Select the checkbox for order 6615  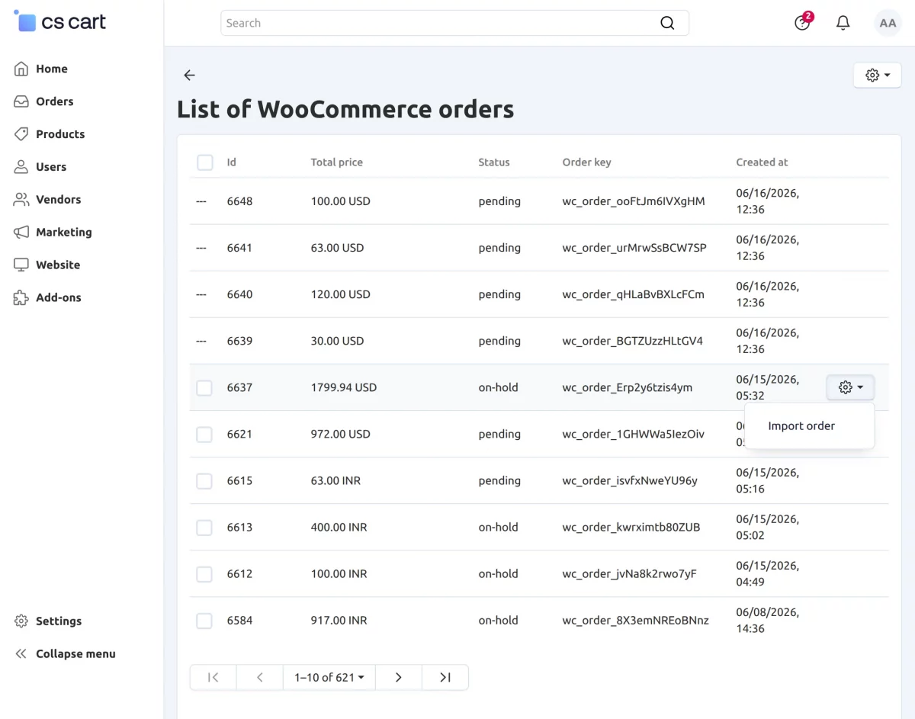[204, 480]
